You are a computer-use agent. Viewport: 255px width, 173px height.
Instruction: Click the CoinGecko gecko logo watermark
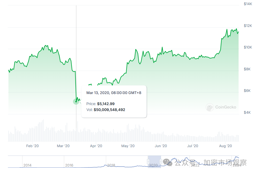coord(210,107)
